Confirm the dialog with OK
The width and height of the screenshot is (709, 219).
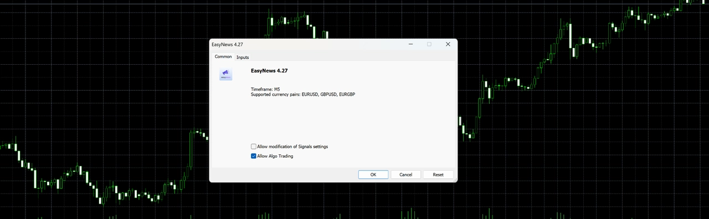pos(373,174)
